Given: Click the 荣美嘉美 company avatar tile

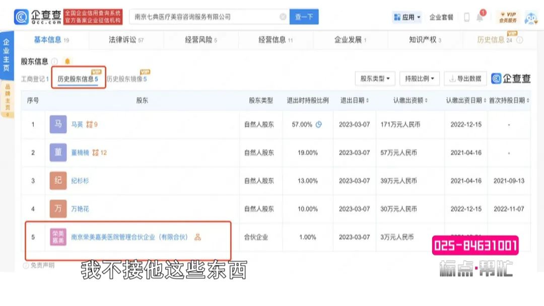Looking at the screenshot, I should point(58,237).
